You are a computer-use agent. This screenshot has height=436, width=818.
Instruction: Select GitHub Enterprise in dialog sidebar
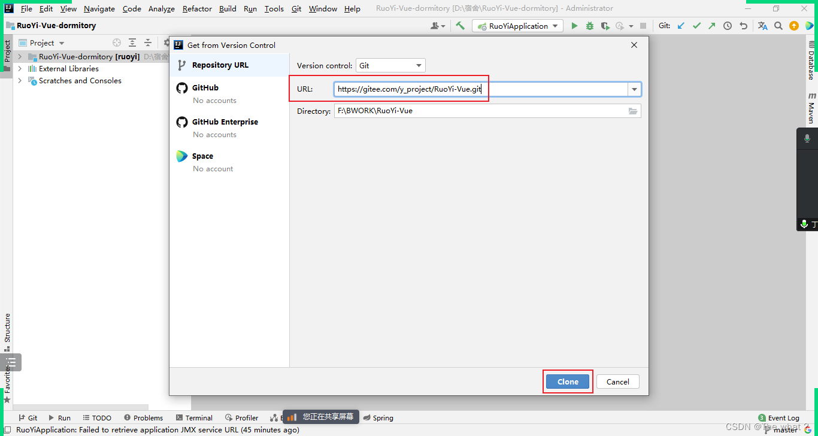[229, 128]
